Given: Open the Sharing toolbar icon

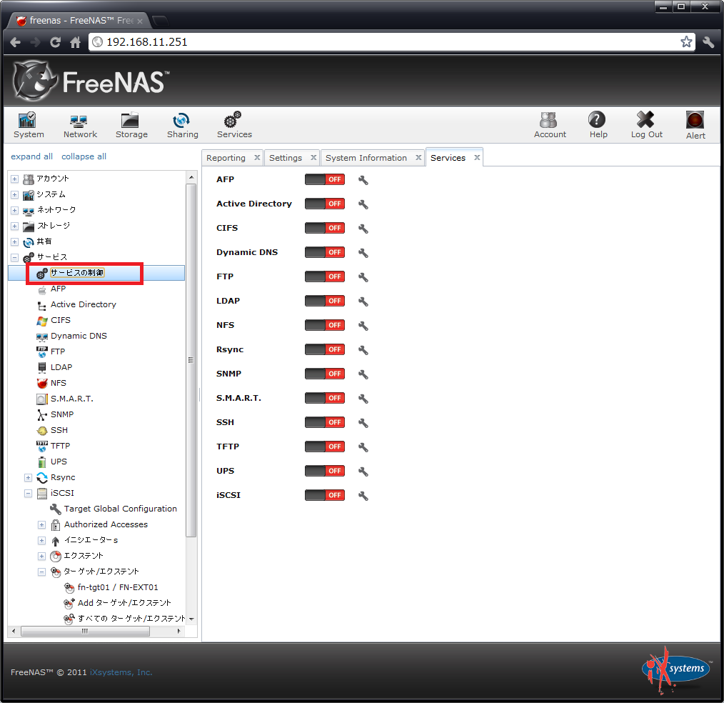Looking at the screenshot, I should pyautogui.click(x=182, y=125).
